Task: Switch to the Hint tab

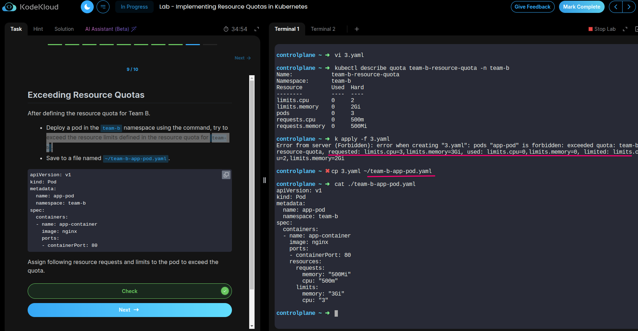Action: point(38,29)
